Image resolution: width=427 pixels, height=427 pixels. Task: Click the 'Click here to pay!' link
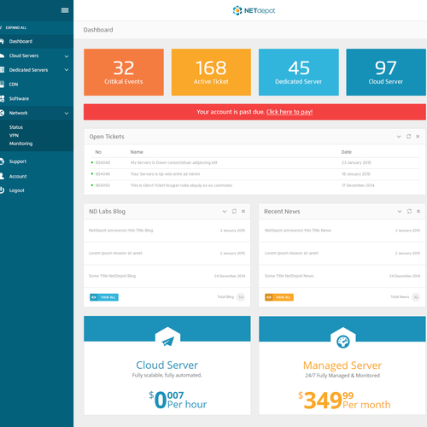[290, 112]
